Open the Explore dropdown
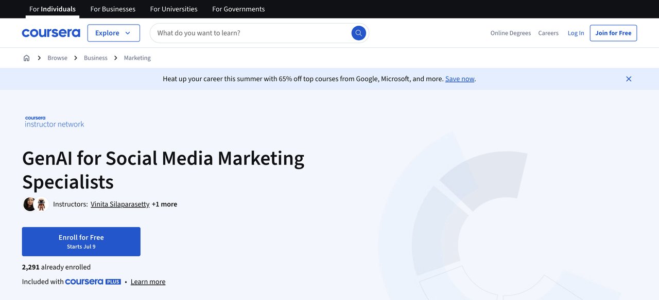This screenshot has height=300, width=659. click(113, 32)
